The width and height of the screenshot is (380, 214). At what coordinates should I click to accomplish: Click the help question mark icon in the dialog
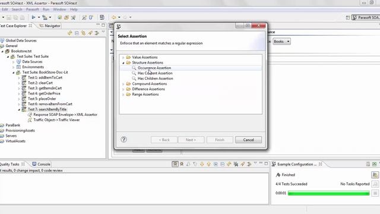(123, 140)
